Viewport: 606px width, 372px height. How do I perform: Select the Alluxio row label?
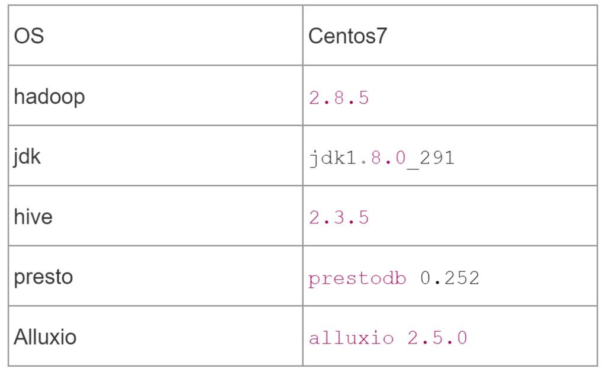tap(45, 337)
